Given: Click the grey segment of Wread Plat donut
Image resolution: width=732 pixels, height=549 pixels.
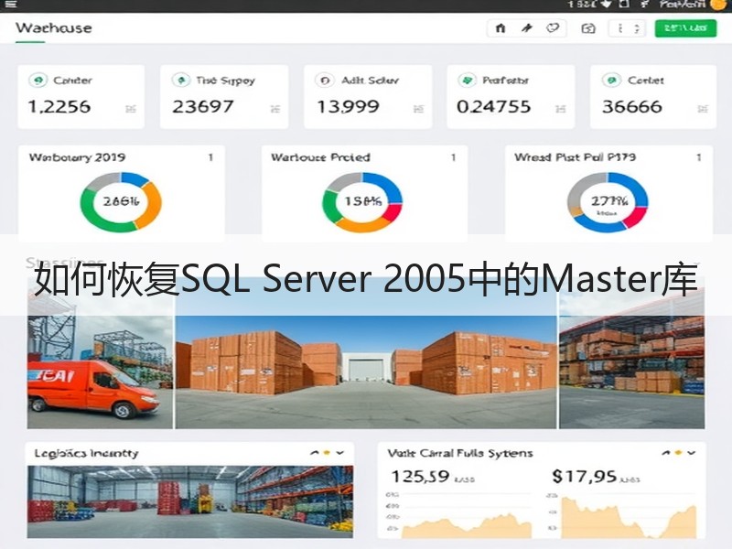Looking at the screenshot, I should point(579,189).
